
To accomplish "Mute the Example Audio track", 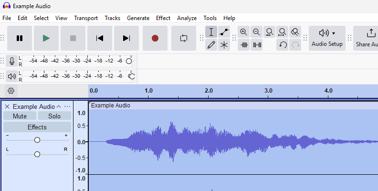I will 20,116.
